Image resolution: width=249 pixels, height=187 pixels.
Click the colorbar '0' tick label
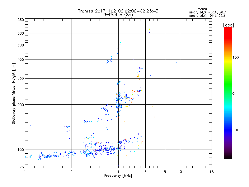(233, 94)
